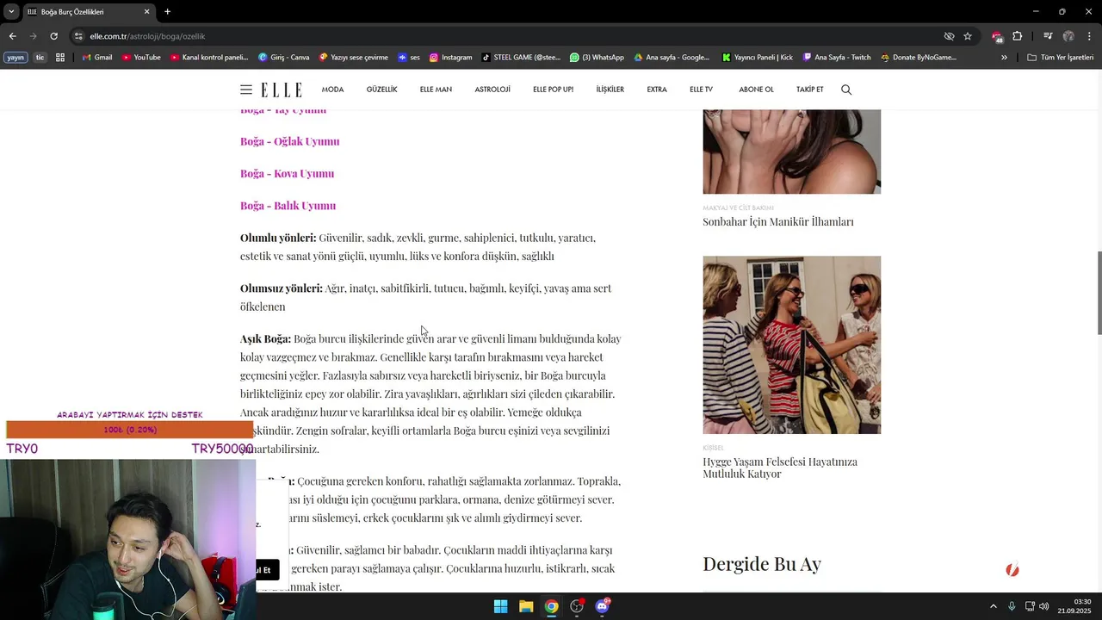Open the ELLE hamburger menu icon

(246, 90)
